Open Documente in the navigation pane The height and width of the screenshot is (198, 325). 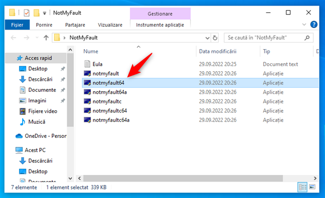coord(42,90)
